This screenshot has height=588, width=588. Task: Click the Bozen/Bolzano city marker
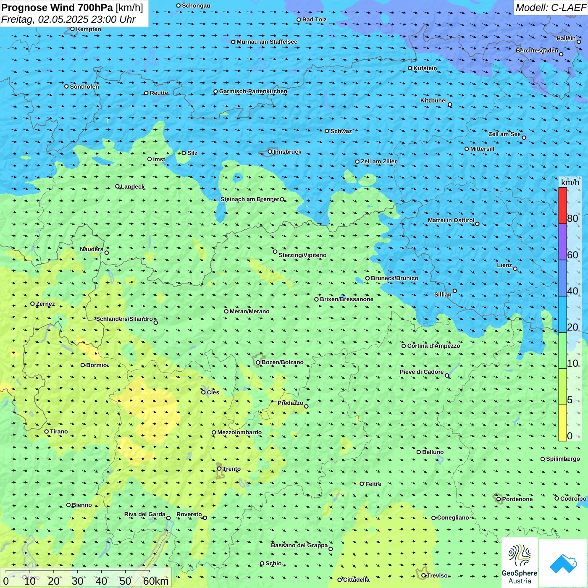258,362
